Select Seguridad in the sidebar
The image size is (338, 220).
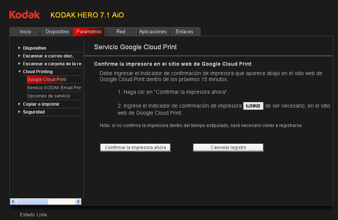click(x=34, y=112)
